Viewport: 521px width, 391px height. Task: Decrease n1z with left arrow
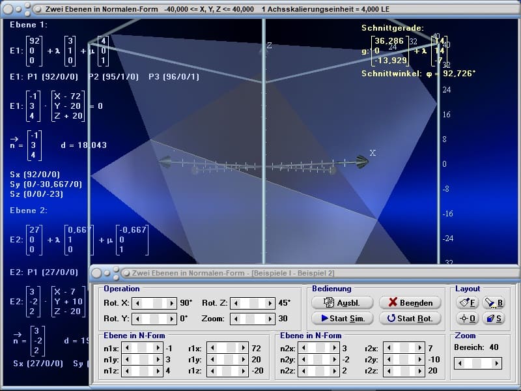pyautogui.click(x=127, y=370)
